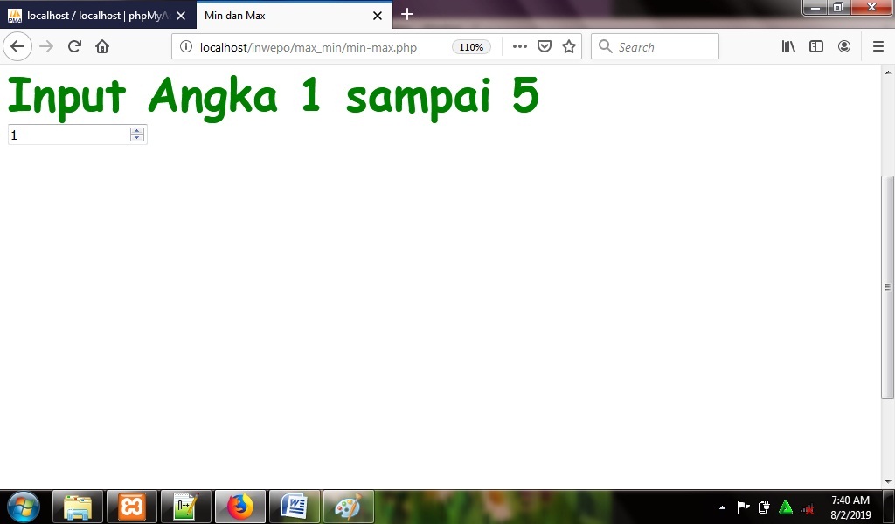Go to the Firefox home page

click(x=102, y=47)
